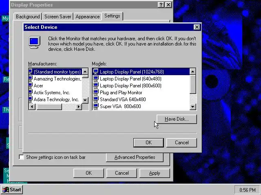Cancel the Select Device dialog
Image resolution: width=261 pixels, height=195 pixels.
[x=181, y=143]
